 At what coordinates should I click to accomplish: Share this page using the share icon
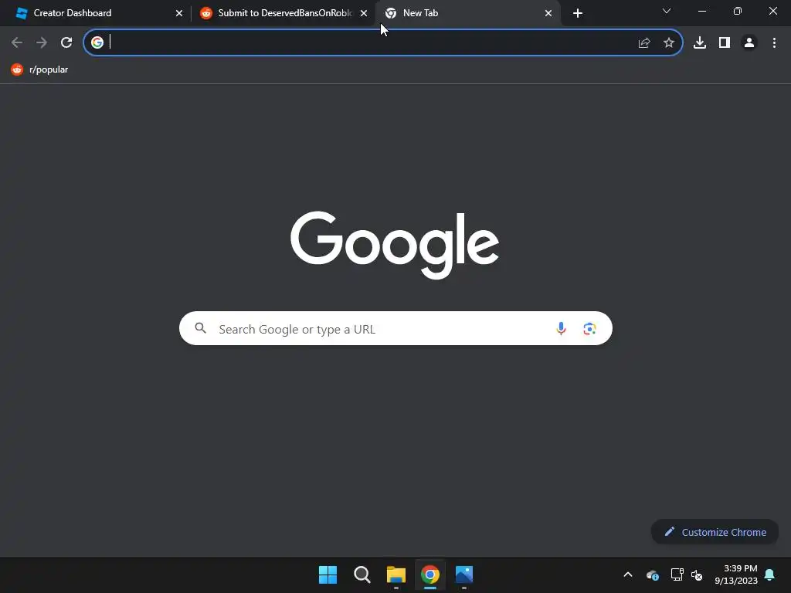point(644,43)
